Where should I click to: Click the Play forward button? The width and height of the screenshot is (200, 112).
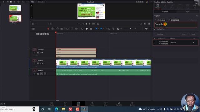pos(90,24)
